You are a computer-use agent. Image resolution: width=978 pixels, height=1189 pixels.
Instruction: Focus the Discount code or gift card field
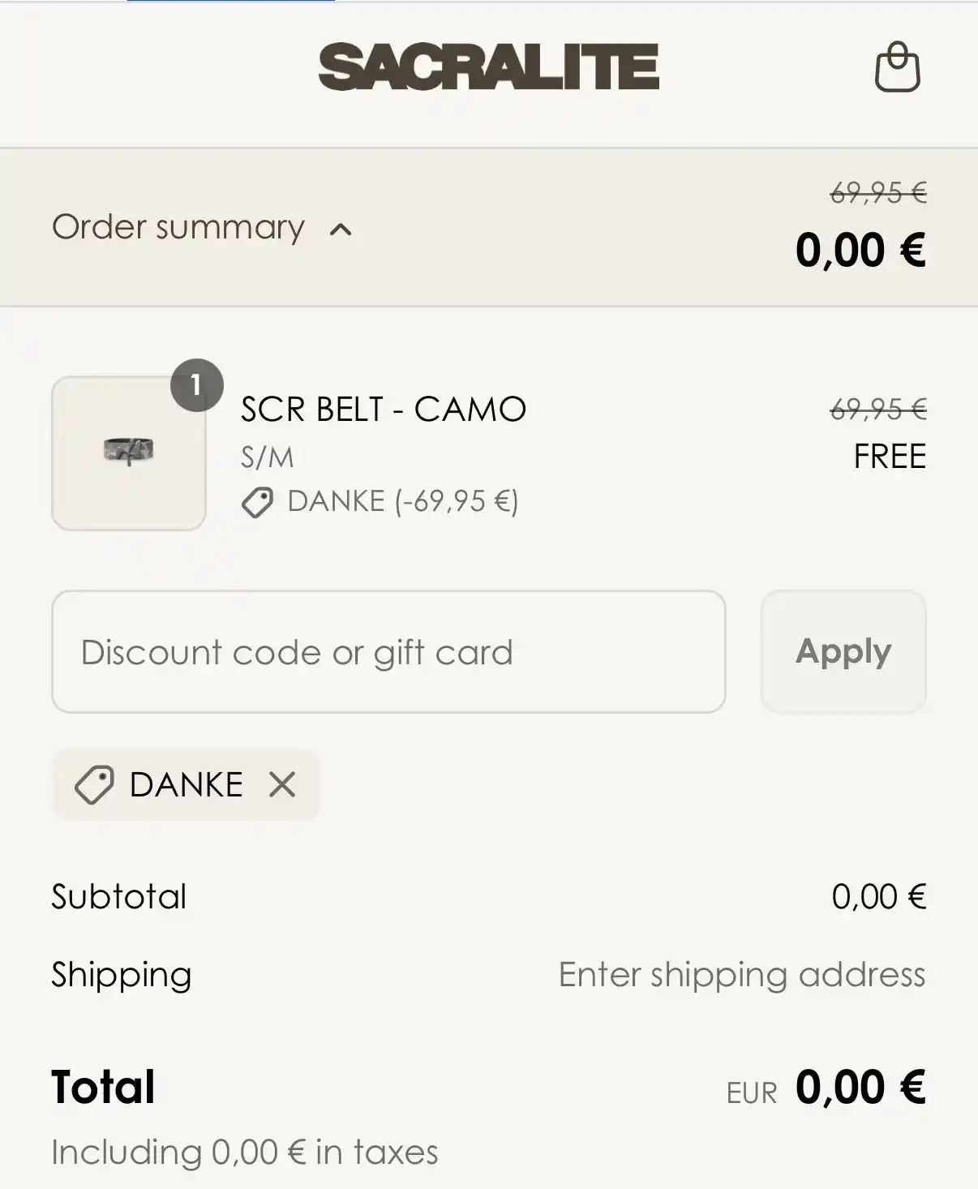388,651
